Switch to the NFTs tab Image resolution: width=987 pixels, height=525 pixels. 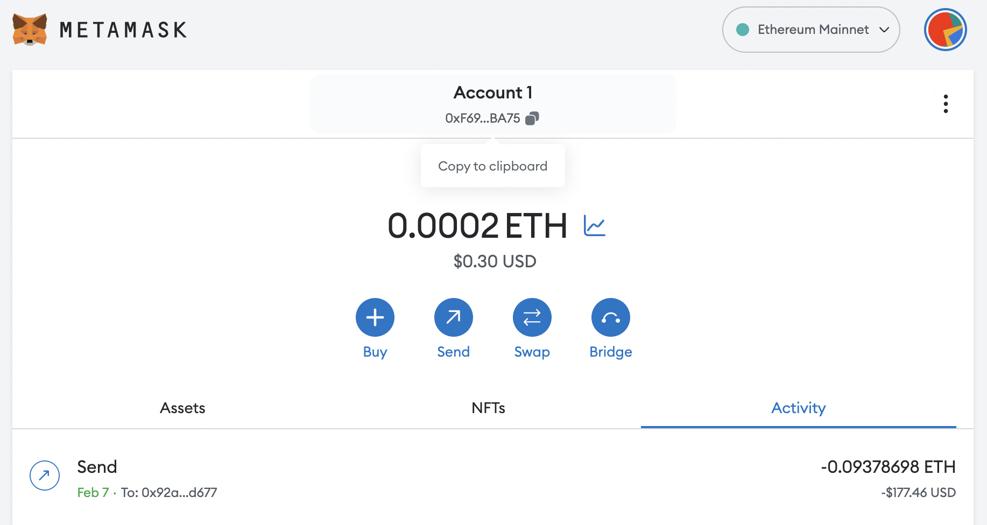(x=488, y=408)
